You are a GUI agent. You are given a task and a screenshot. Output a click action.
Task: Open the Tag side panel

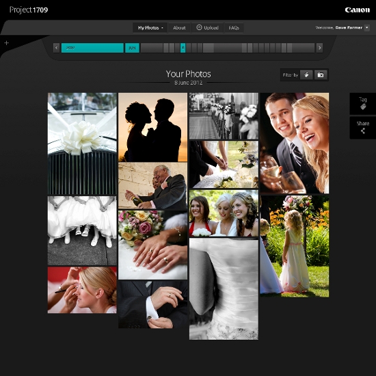[363, 104]
